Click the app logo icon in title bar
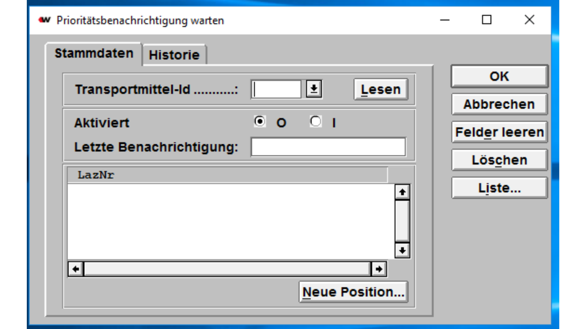The height and width of the screenshot is (329, 586). click(x=45, y=20)
